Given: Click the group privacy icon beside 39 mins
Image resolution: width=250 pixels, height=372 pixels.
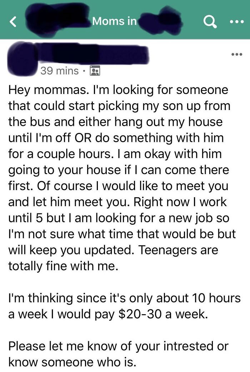Looking at the screenshot, I should coord(95,71).
